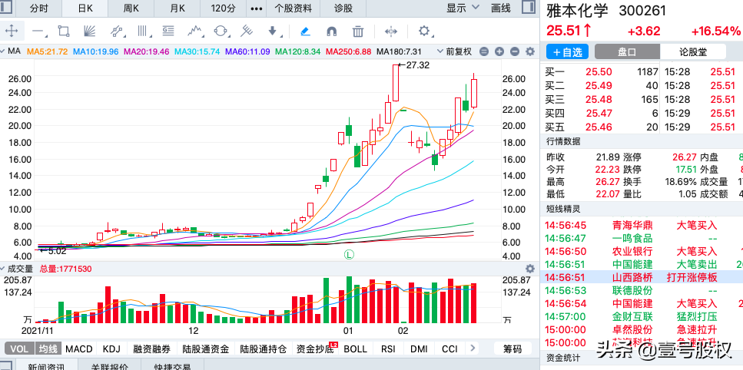Select the 资金抄底 indicator
This screenshot has height=370, width=743.
(x=313, y=349)
